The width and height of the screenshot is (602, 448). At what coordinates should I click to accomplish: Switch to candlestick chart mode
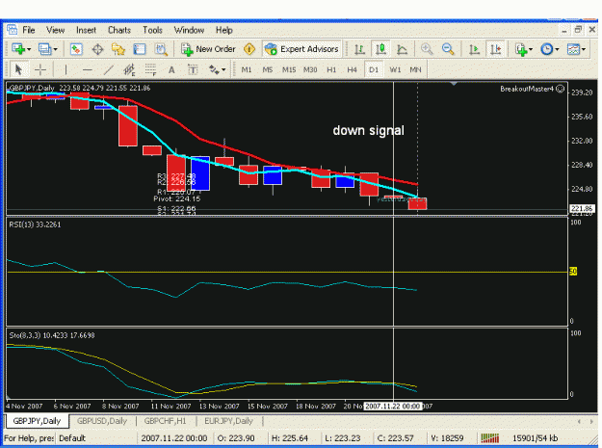pos(380,49)
